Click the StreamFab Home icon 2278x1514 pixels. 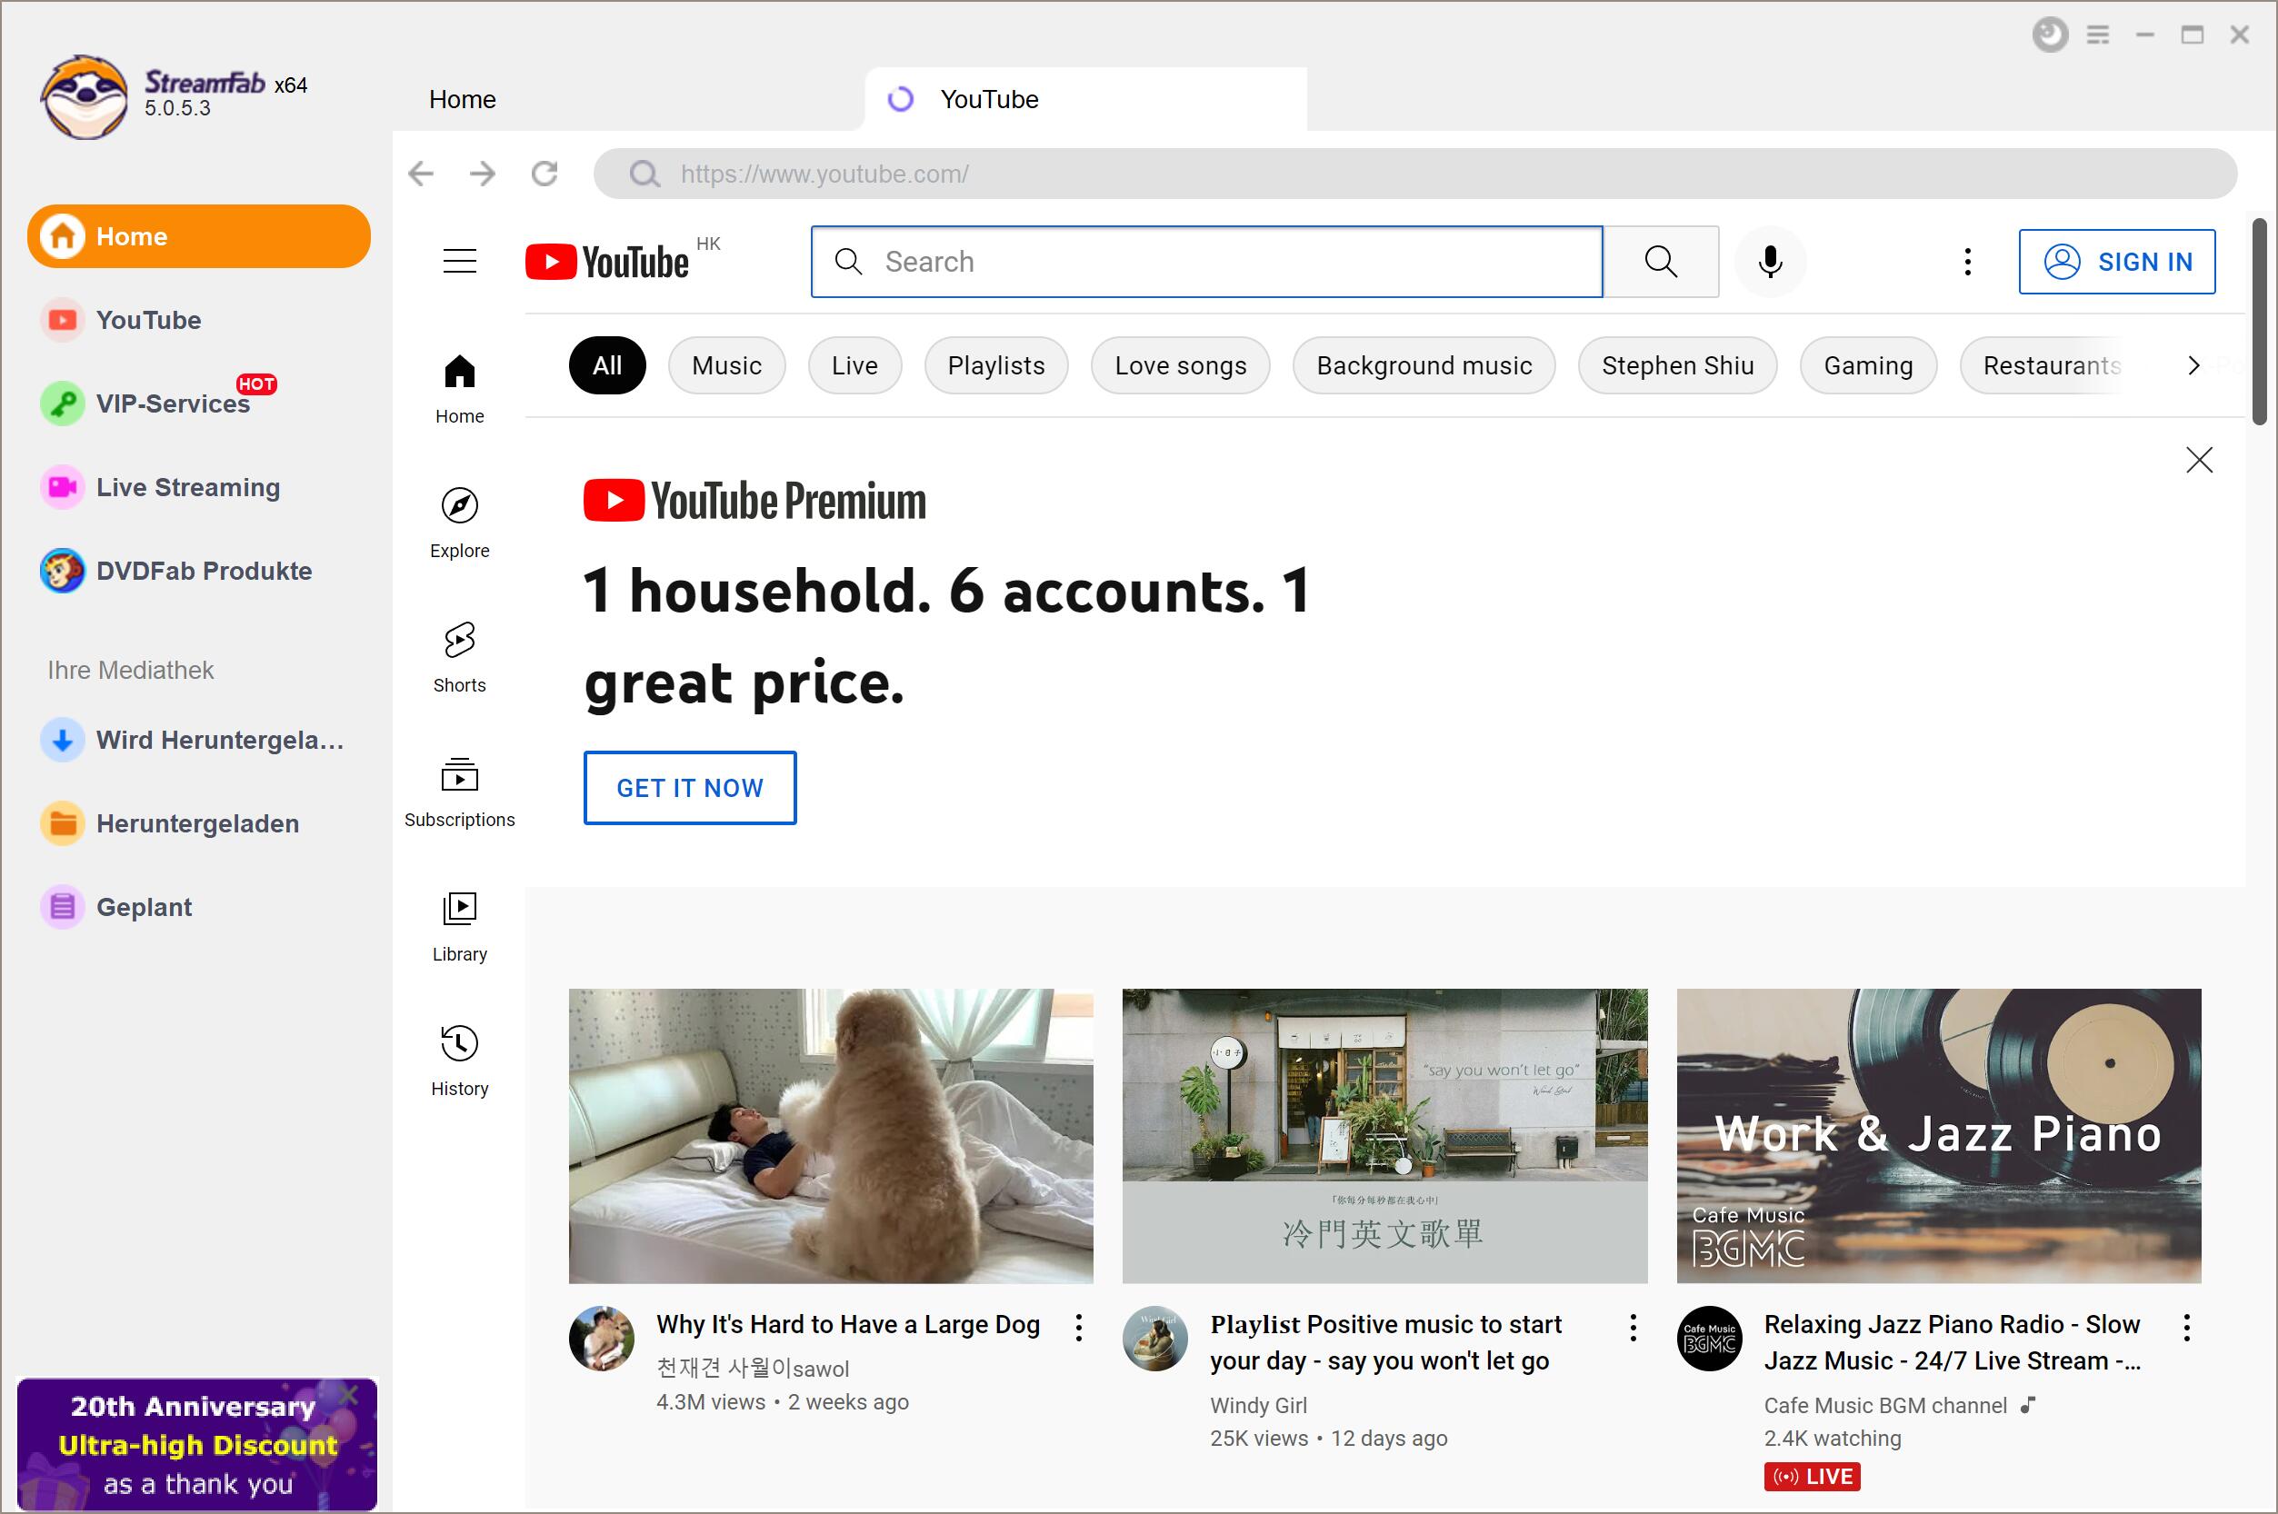click(61, 234)
